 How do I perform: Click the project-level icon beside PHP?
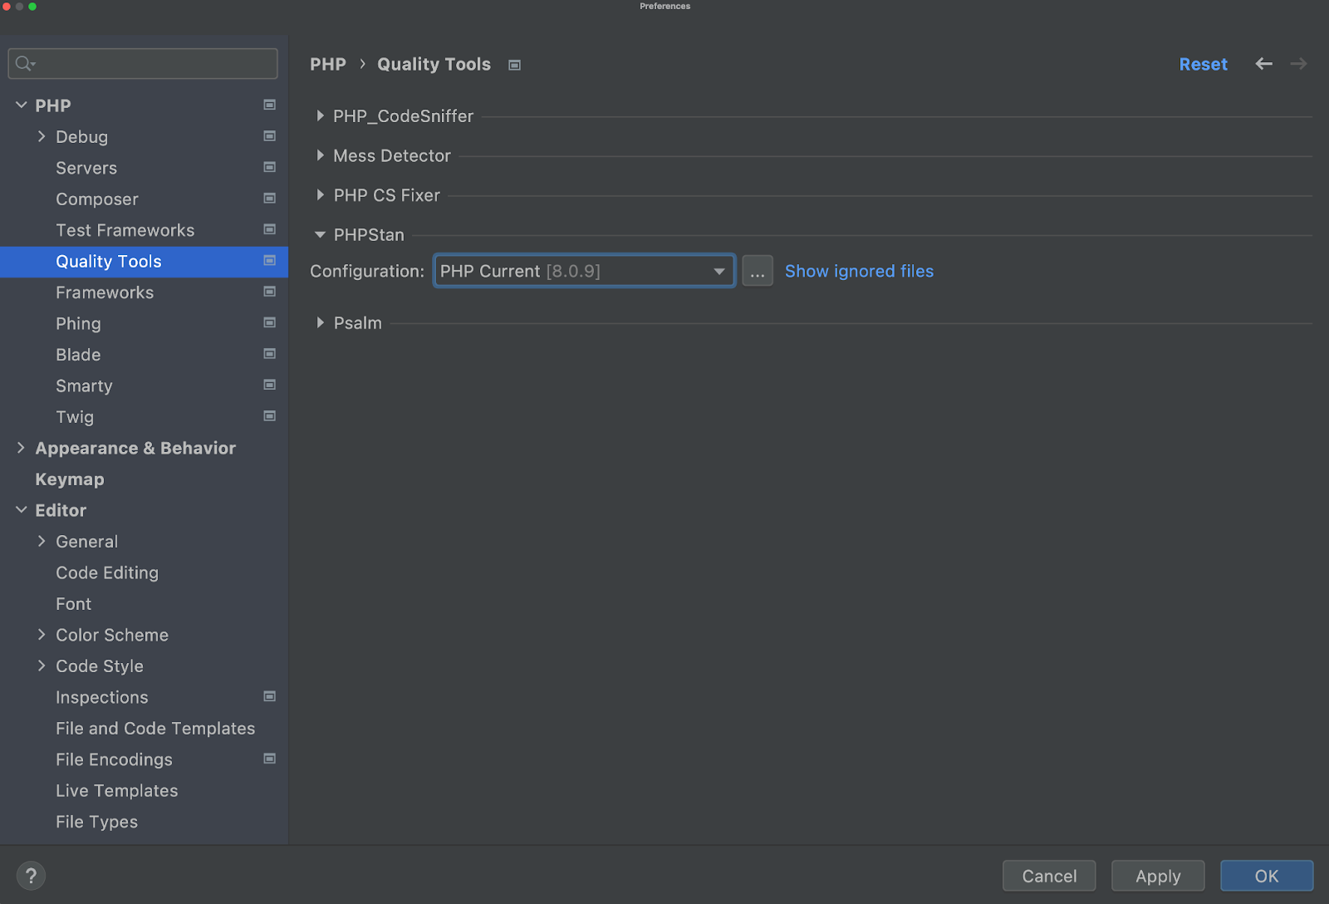coord(270,105)
